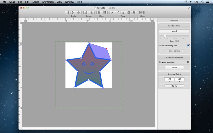Select the vertex at star's bottom-left leg tip
The image size is (213, 133).
click(x=75, y=88)
